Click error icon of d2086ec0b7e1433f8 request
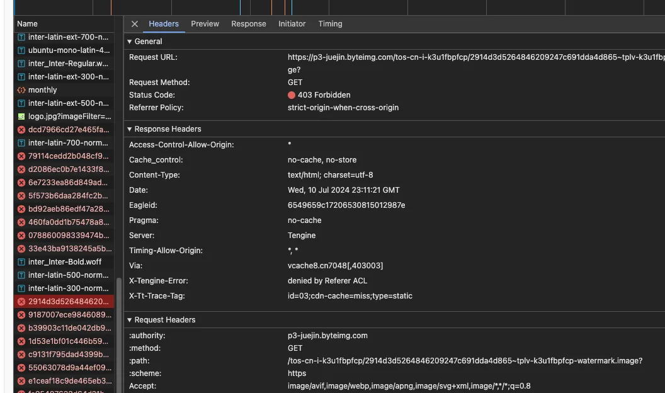Screen dimensions: 665x393 coord(21,169)
